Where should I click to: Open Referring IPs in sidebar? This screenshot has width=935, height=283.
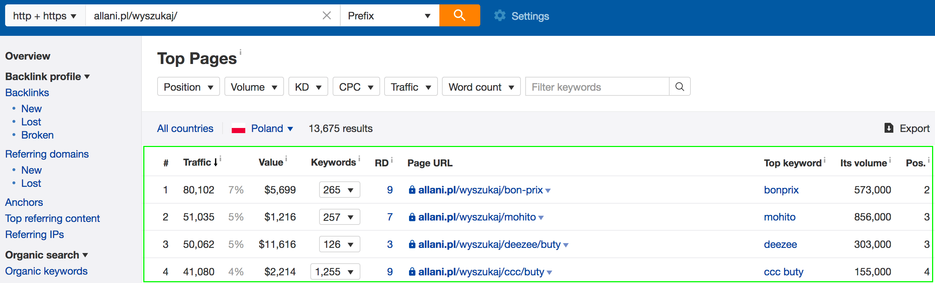point(35,234)
